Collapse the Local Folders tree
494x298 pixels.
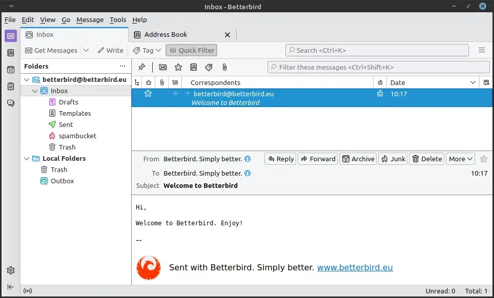click(x=27, y=159)
